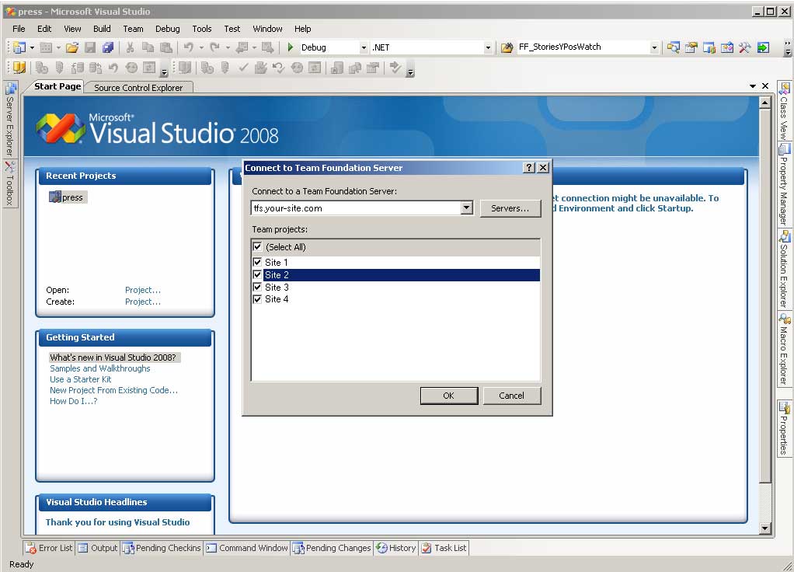Open Object Browser toolbar icon
The image size is (794, 572).
[x=726, y=47]
